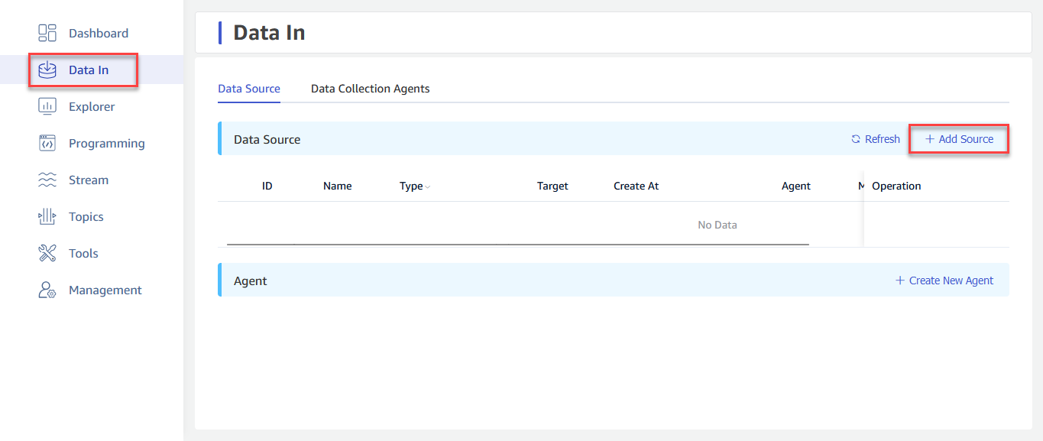Image resolution: width=1043 pixels, height=441 pixels.
Task: Select the Data In sidebar icon
Action: (47, 69)
